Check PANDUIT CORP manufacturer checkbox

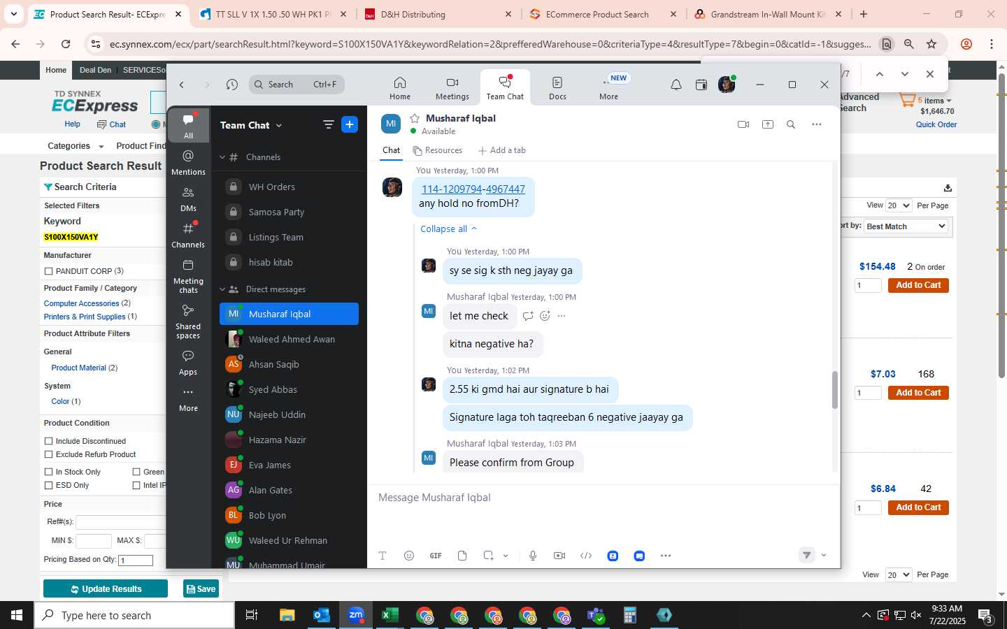point(48,271)
